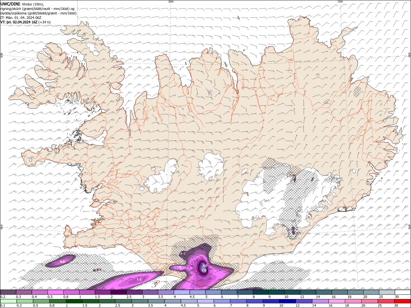411x308 pixels.
Task: Select the light pink lower swatch for 16–18
Action: coord(337,301)
